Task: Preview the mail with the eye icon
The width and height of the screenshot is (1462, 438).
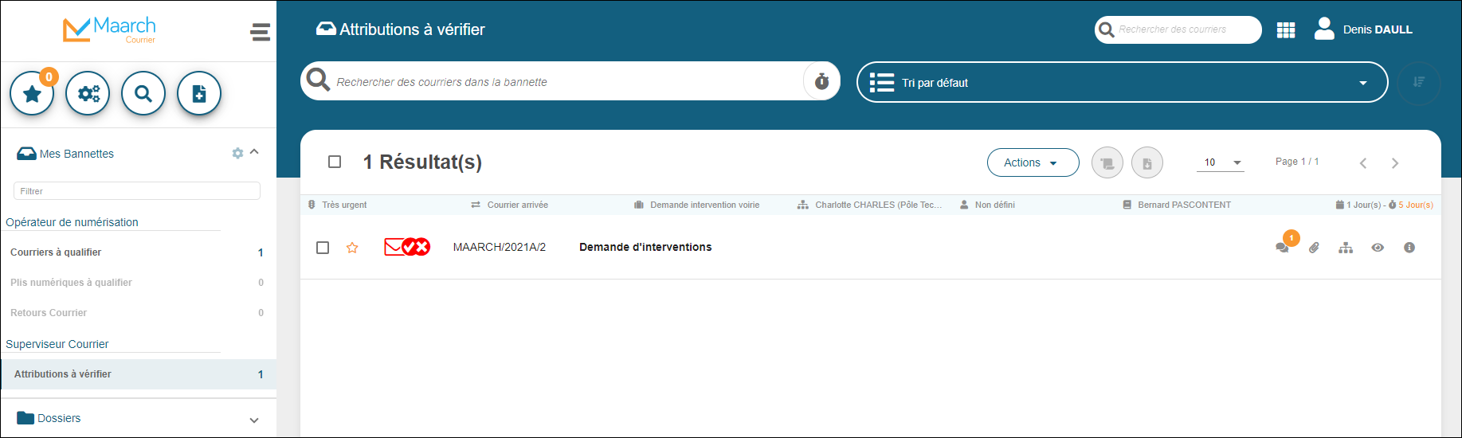Action: click(x=1378, y=248)
